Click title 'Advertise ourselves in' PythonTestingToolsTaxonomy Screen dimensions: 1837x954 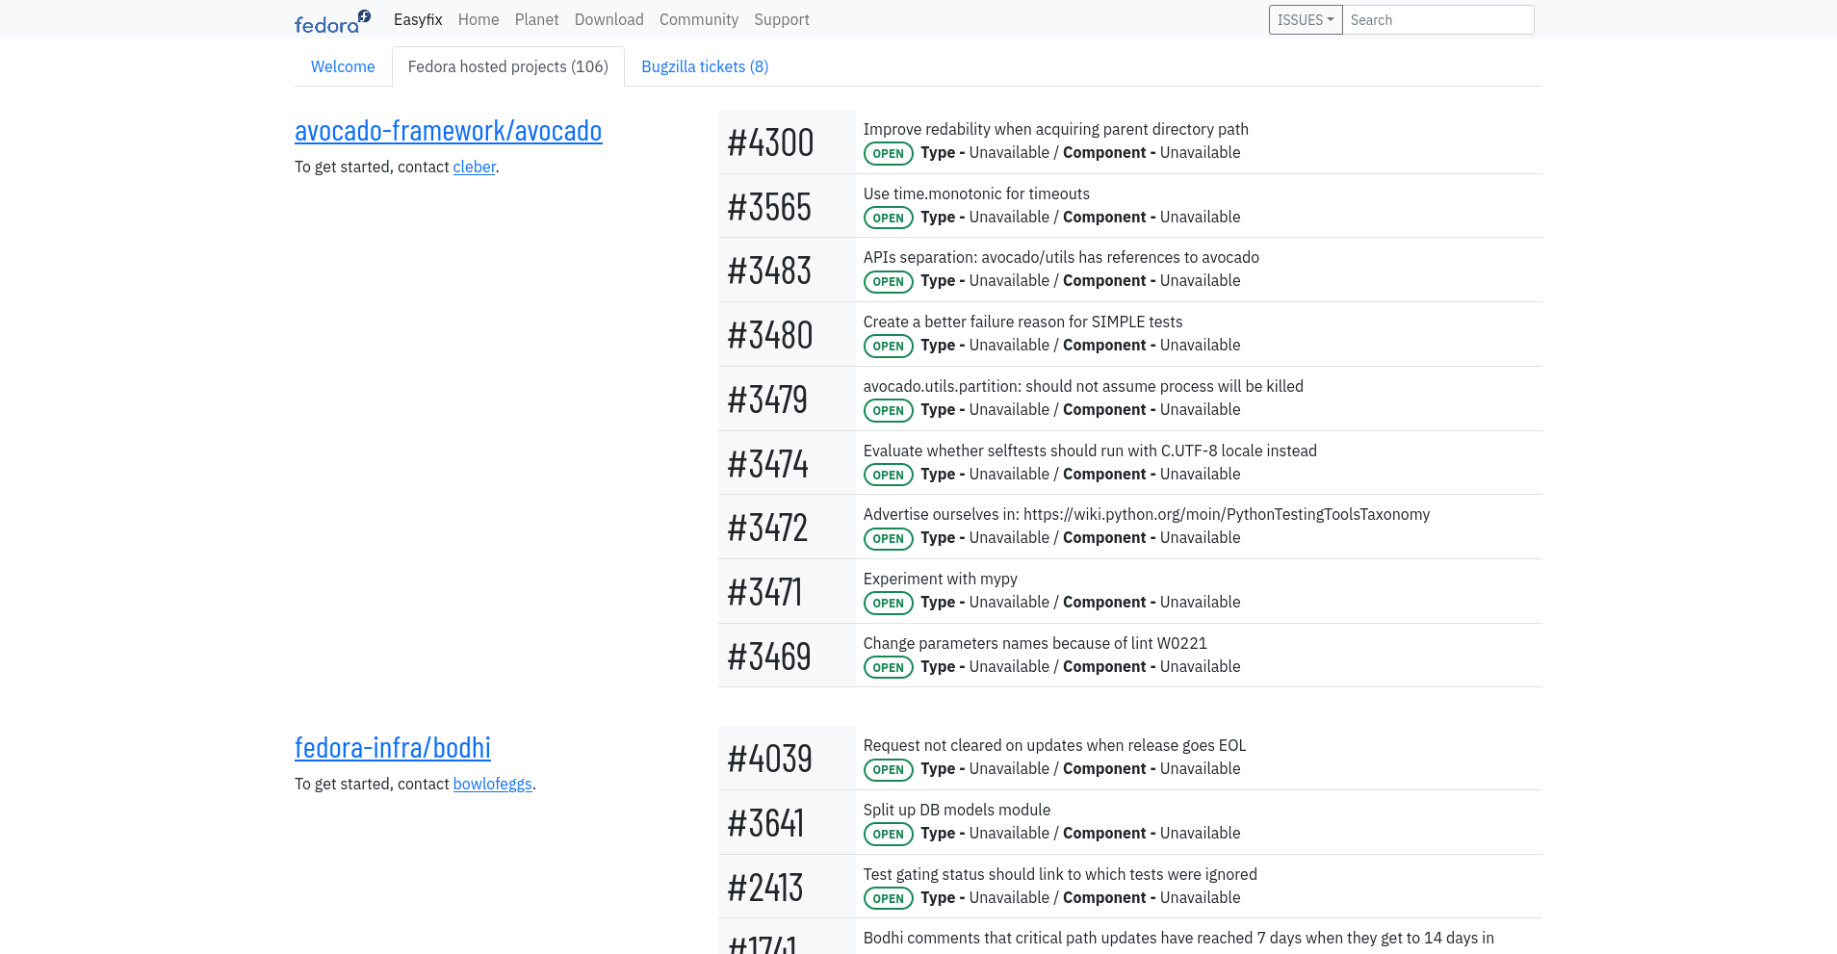1147,514
